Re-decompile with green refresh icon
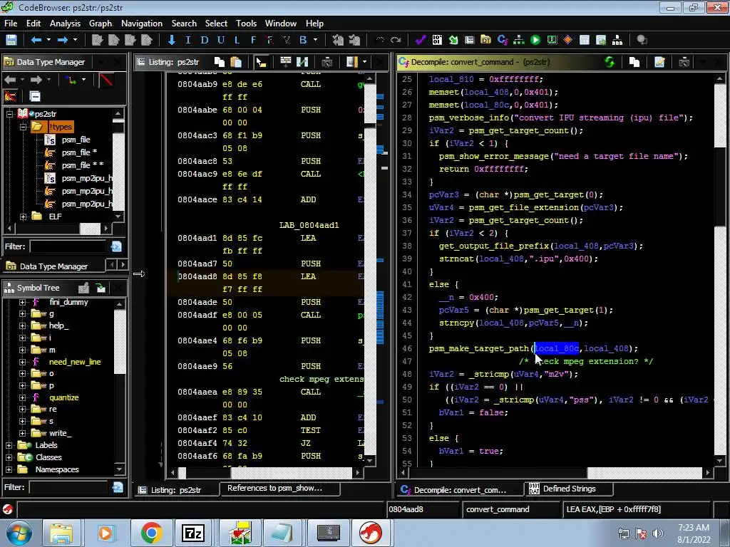Viewport: 730px width, 547px height. 610,62
